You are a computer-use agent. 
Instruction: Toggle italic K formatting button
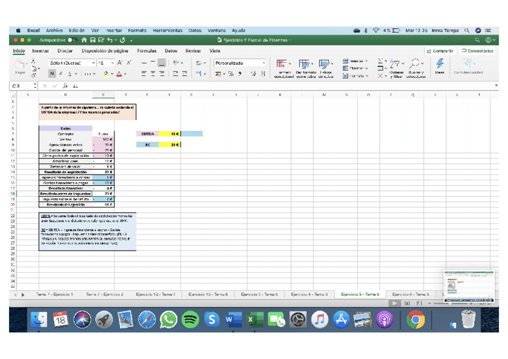(x=61, y=74)
